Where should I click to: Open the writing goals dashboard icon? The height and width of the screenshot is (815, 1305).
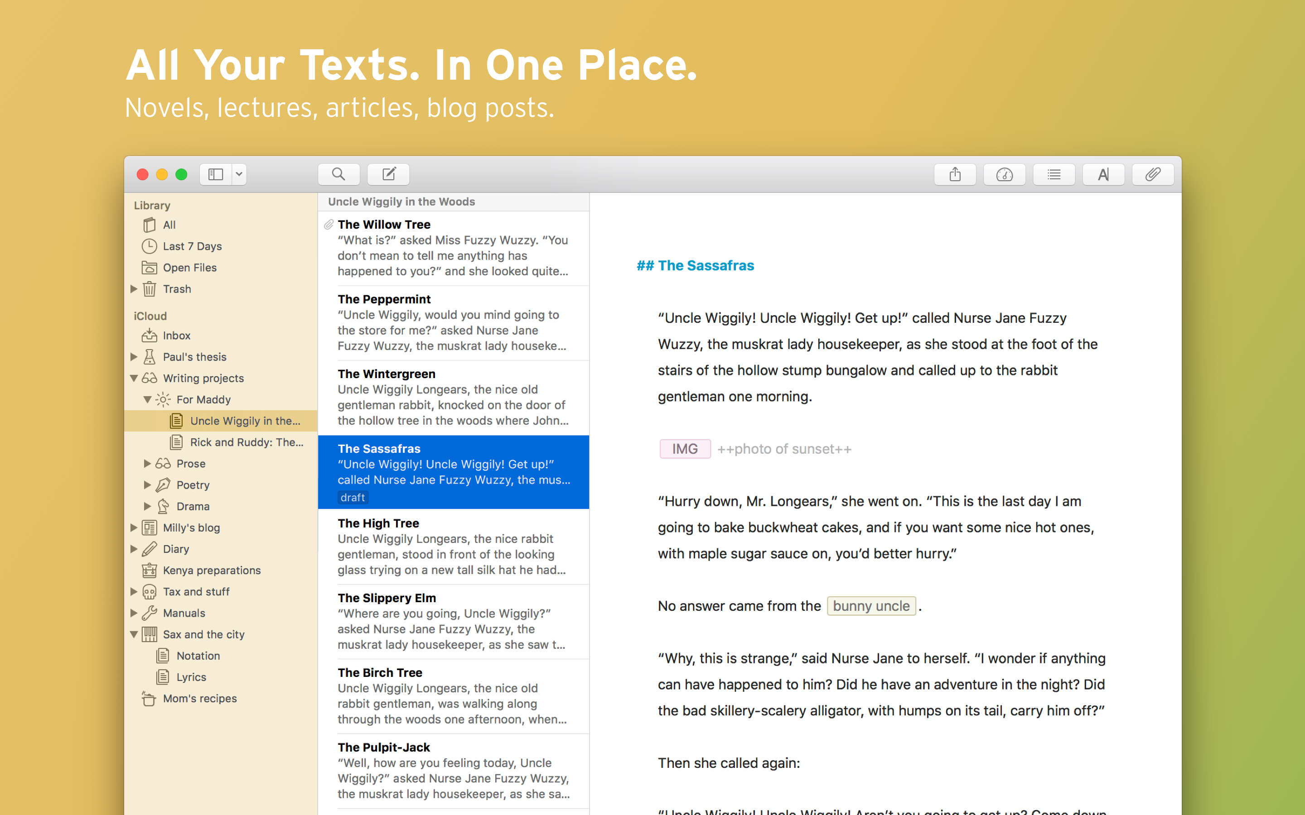1004,174
